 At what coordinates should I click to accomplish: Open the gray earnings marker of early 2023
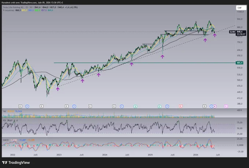click(67, 106)
